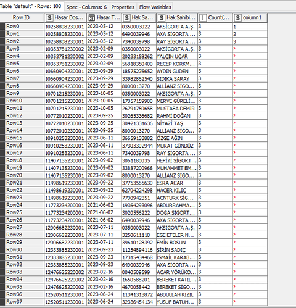The image size is (296, 308).
Task: Click BEREKET KATIL... name cell
Action: pyautogui.click(x=177, y=280)
